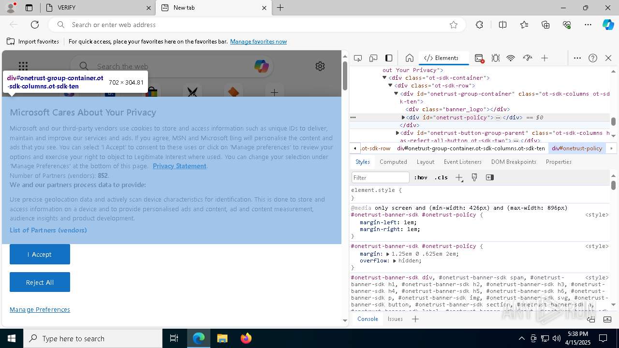
Task: Expand the onetrust-button-group-parent div node
Action: click(x=398, y=133)
